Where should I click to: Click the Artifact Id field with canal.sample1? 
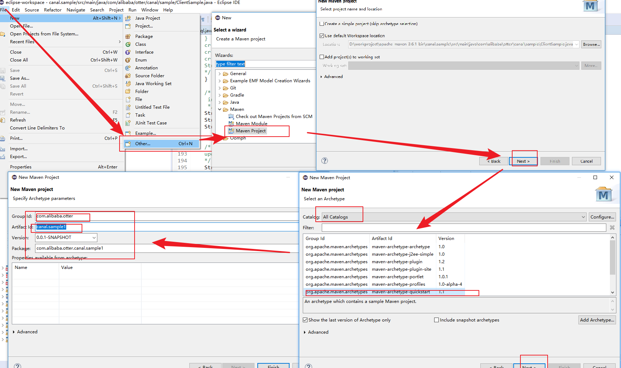(x=167, y=227)
